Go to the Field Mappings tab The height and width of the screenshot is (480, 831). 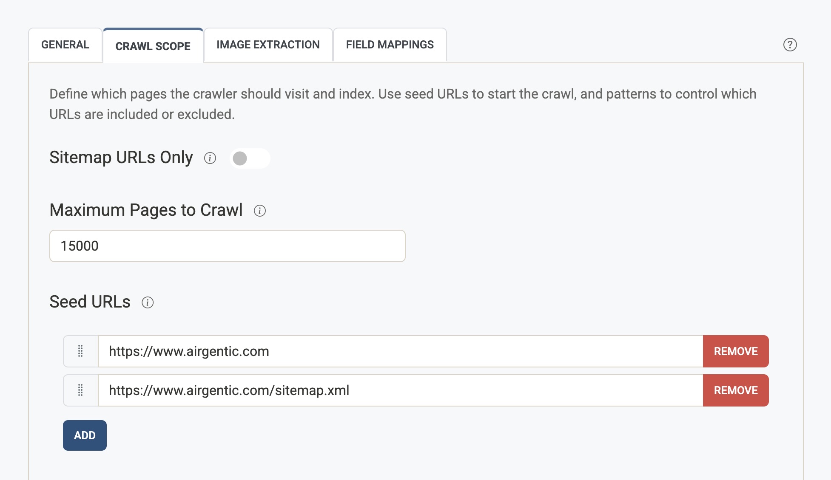(x=390, y=45)
